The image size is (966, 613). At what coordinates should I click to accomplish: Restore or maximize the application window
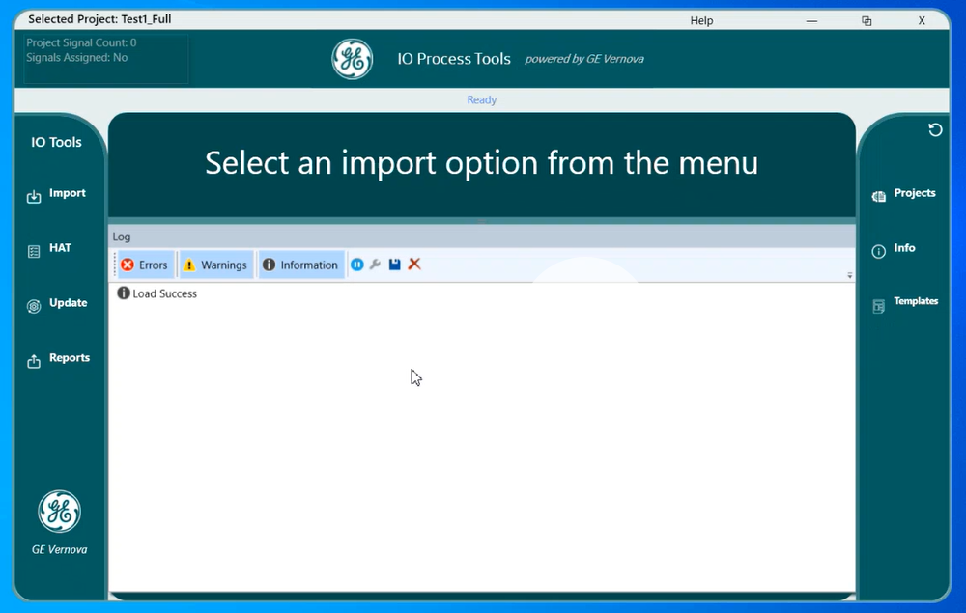pos(867,21)
